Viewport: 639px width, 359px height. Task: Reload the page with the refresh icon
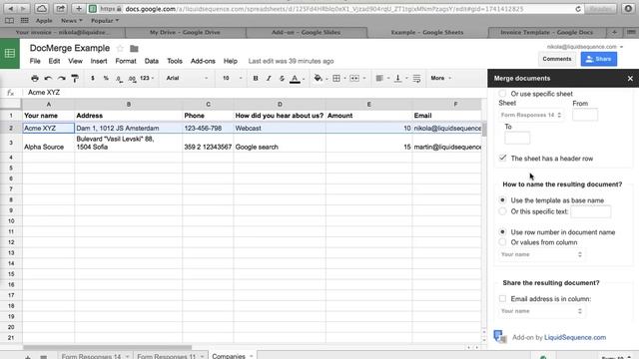(x=578, y=9)
